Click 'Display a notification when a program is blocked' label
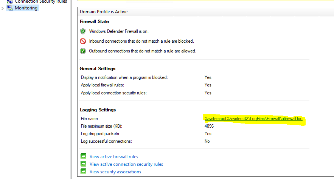The height and width of the screenshot is (179, 334). pyautogui.click(x=124, y=77)
